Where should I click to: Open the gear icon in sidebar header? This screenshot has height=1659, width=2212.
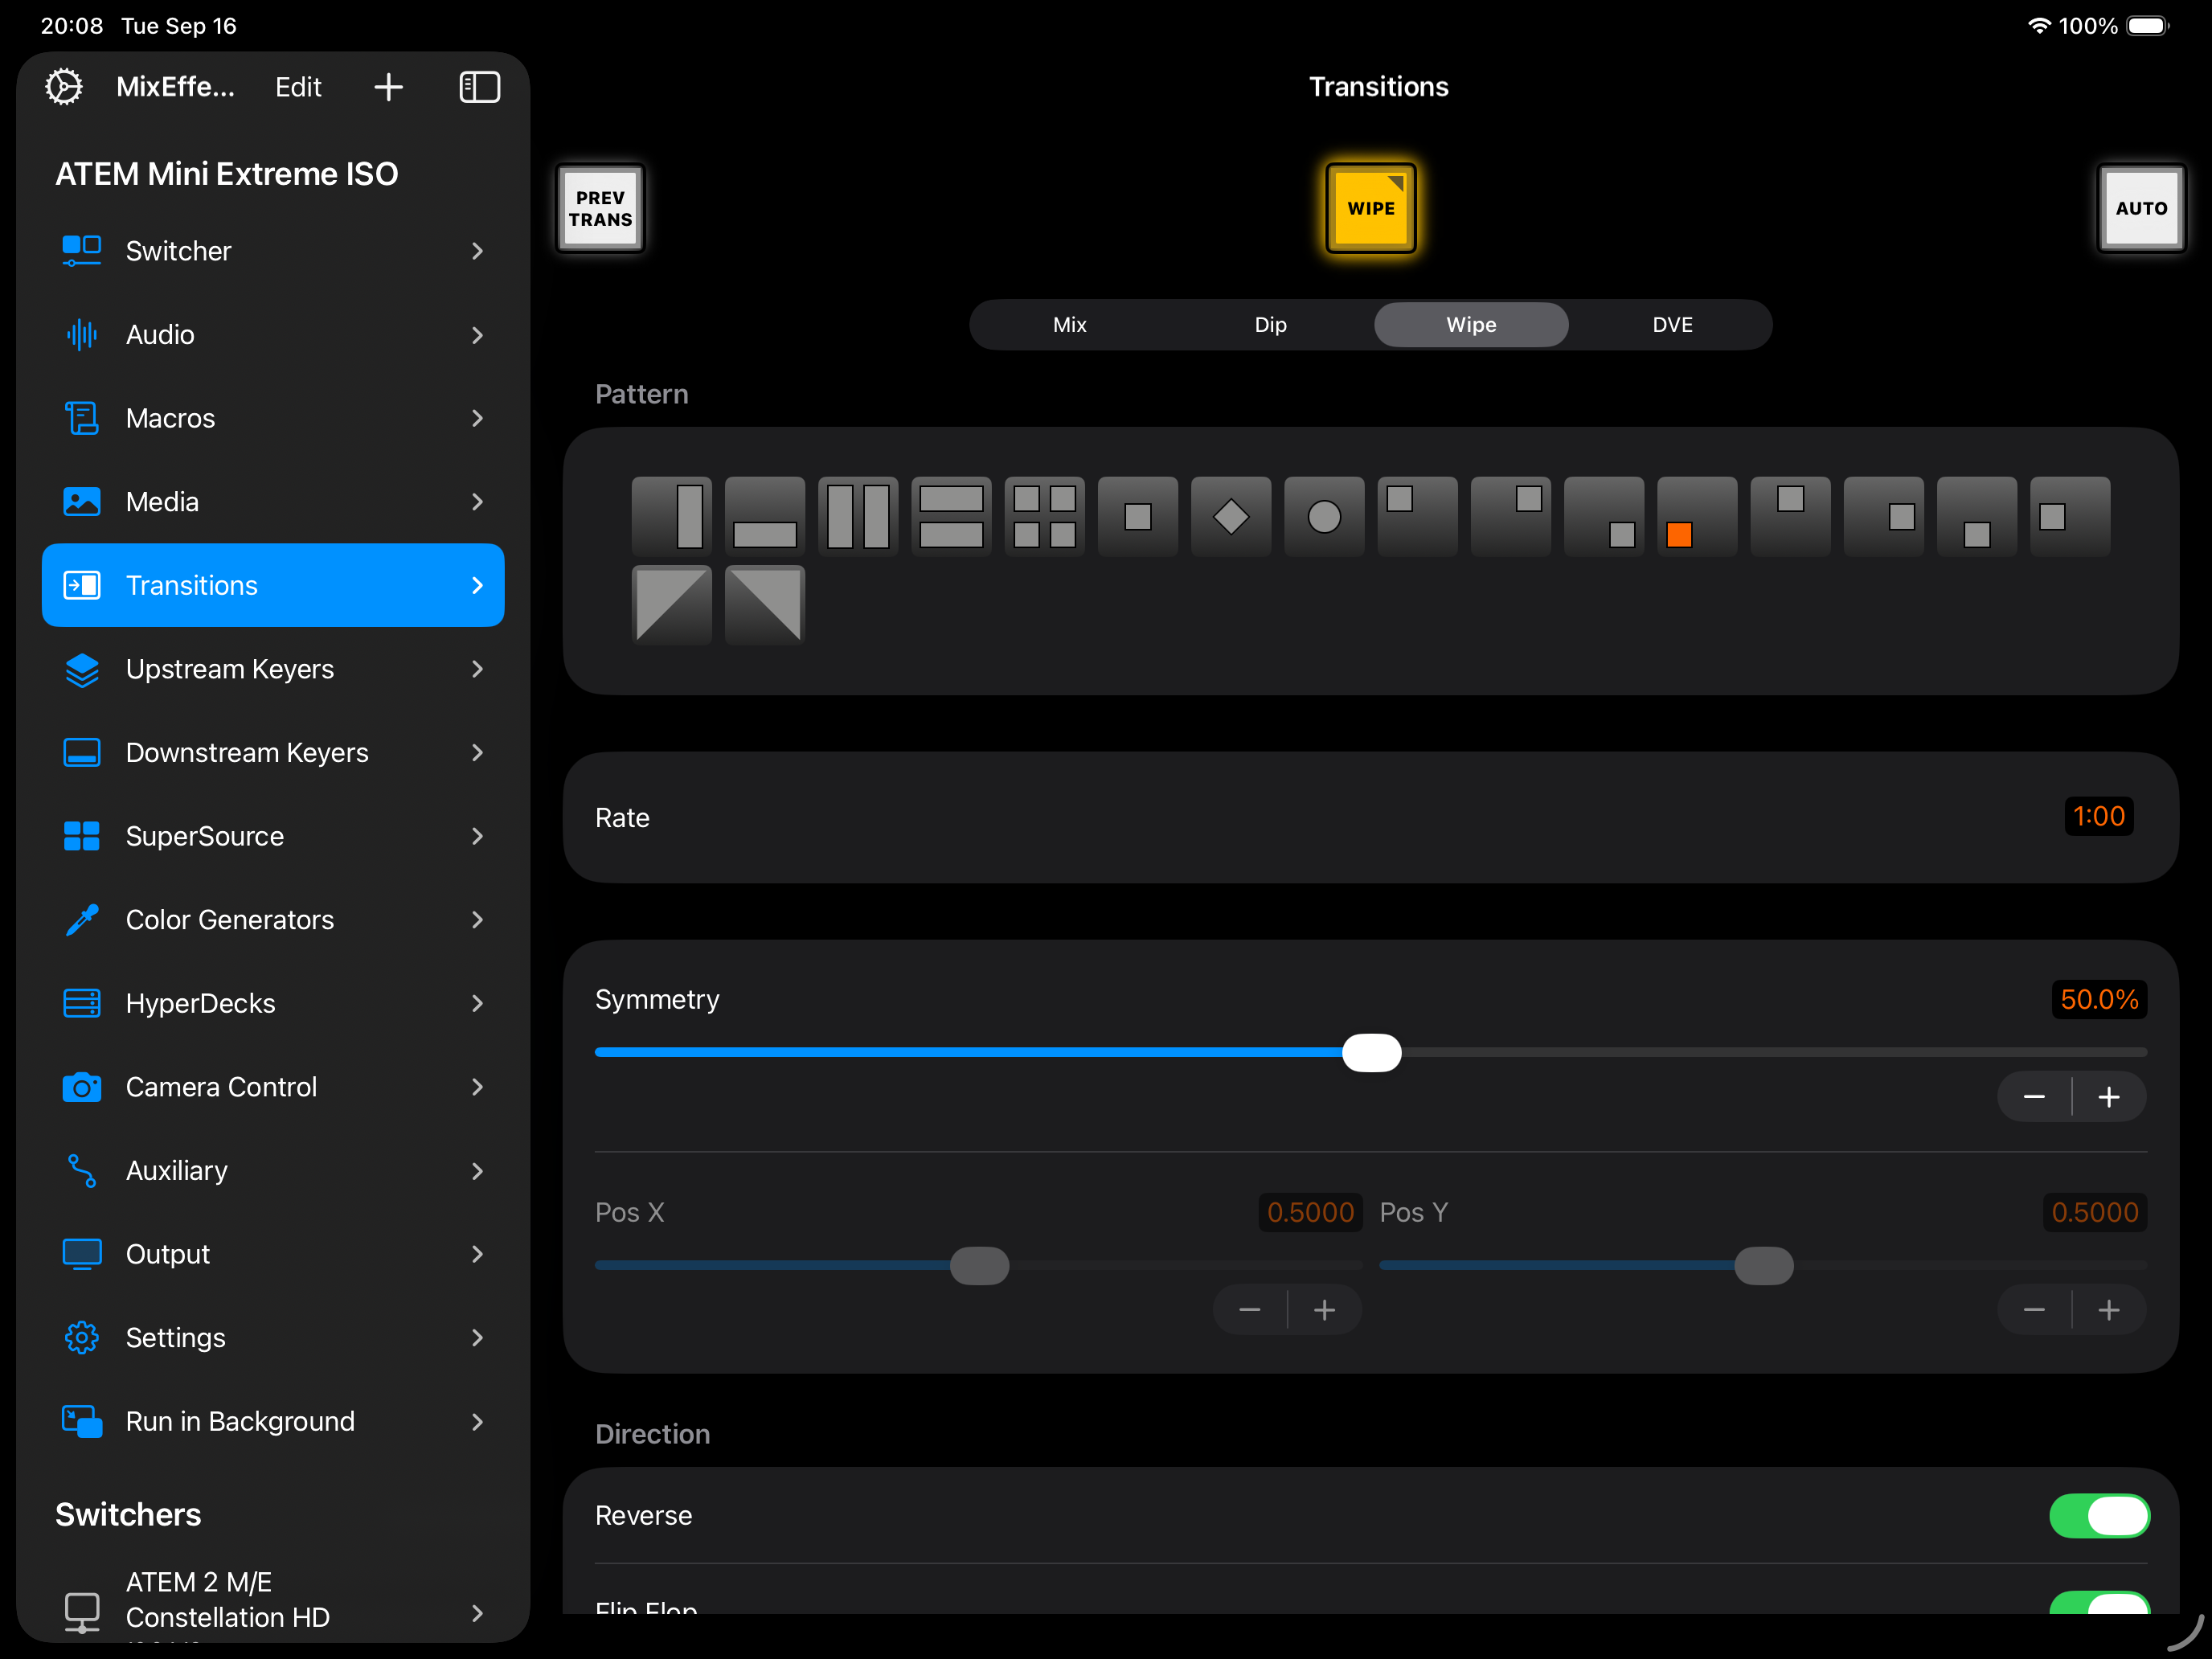tap(64, 87)
